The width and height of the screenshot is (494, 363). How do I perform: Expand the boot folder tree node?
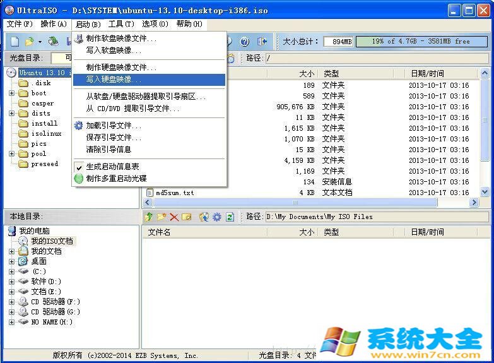[x=11, y=93]
